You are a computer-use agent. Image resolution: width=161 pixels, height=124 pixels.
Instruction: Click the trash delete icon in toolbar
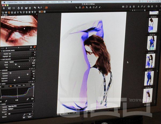pos(30,8)
